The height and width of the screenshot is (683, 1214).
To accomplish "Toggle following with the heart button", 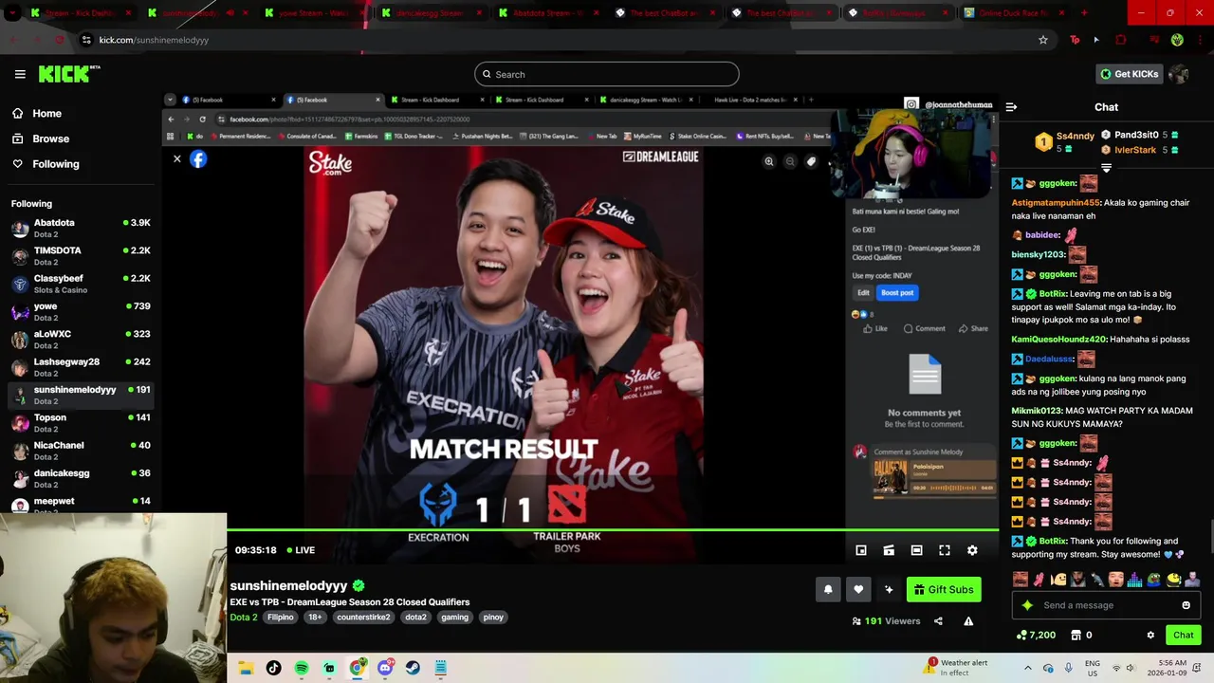I will click(858, 589).
